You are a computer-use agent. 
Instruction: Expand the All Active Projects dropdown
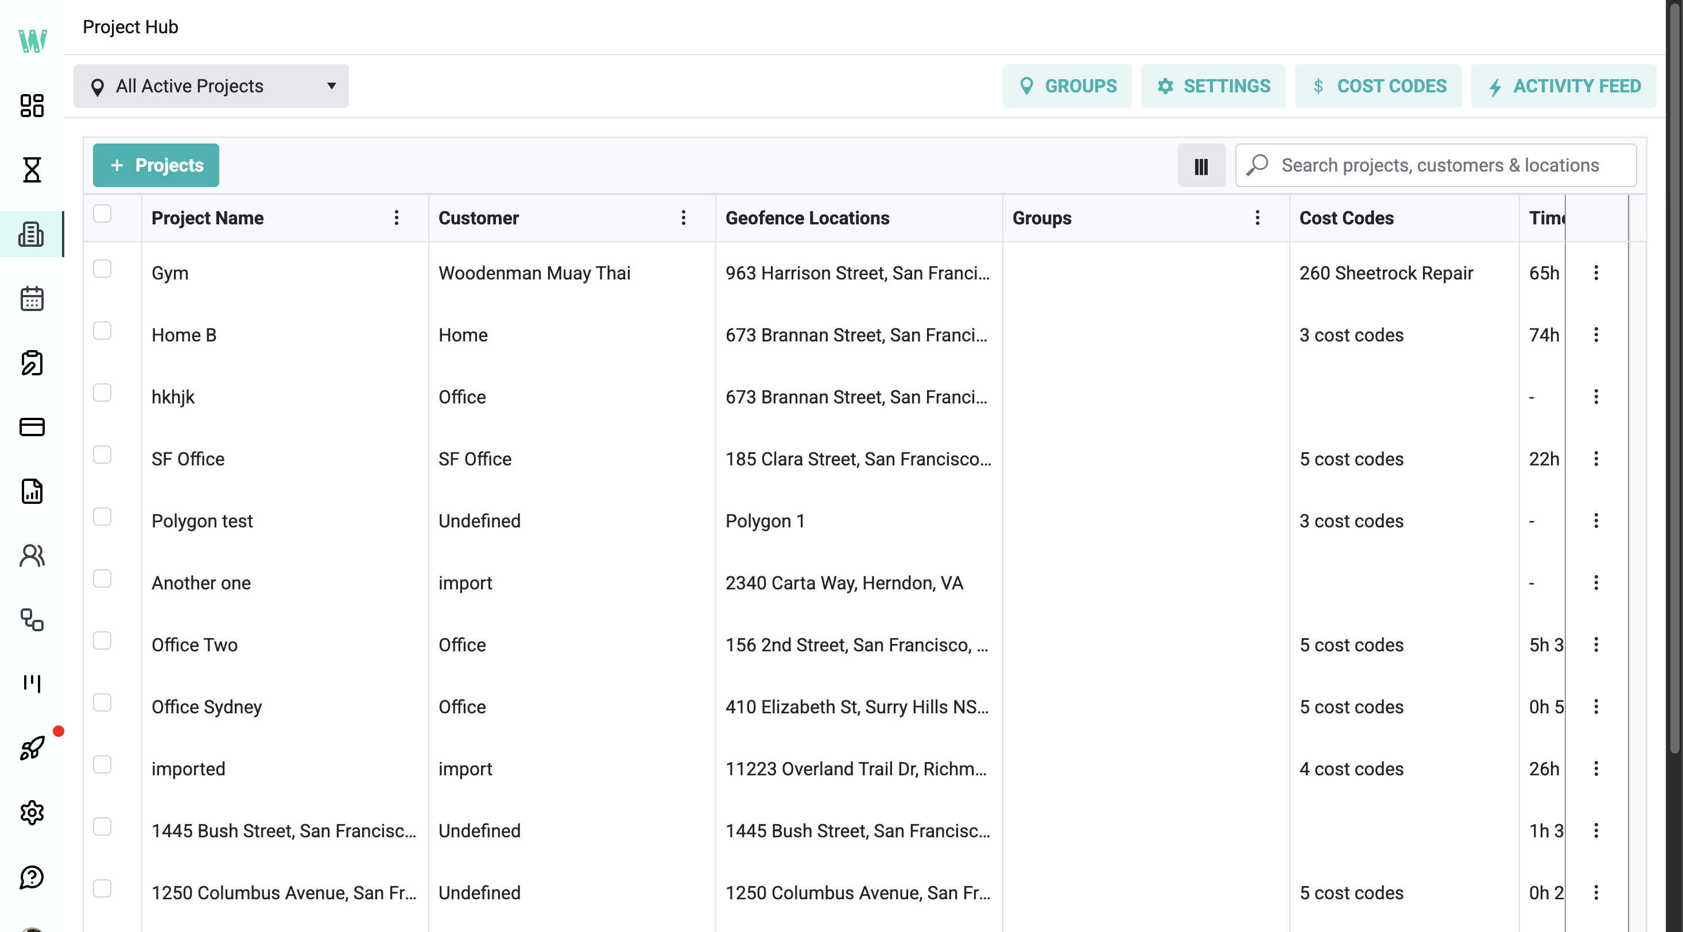click(x=211, y=86)
